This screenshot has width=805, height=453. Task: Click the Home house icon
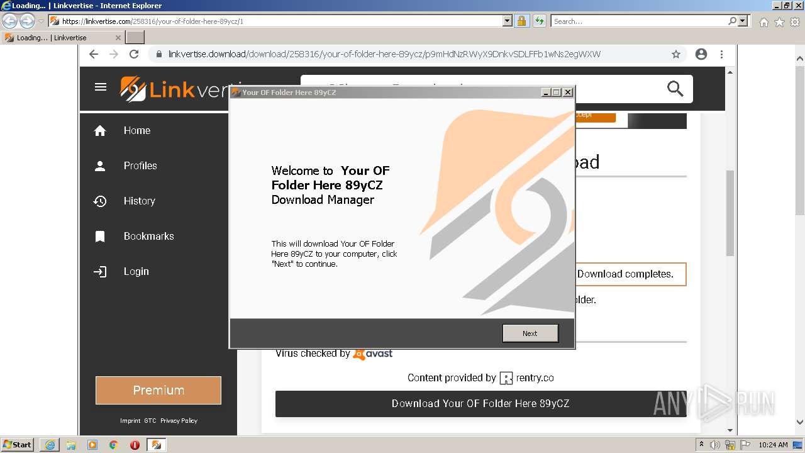click(x=100, y=131)
